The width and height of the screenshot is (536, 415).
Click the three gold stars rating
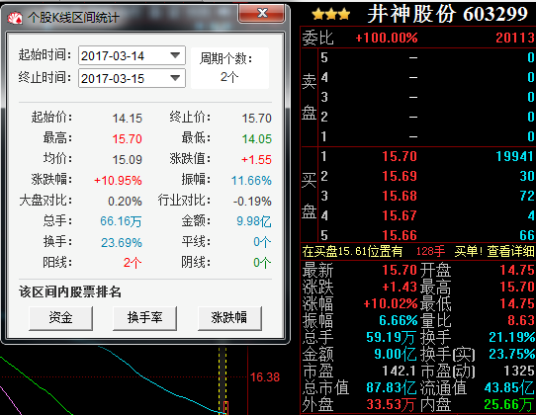coord(331,15)
